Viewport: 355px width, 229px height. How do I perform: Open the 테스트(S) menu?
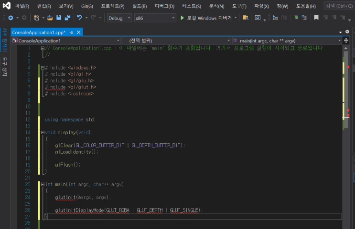[192, 6]
